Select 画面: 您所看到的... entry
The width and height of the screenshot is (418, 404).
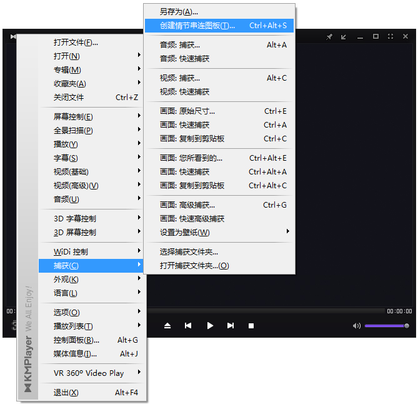(x=219, y=158)
